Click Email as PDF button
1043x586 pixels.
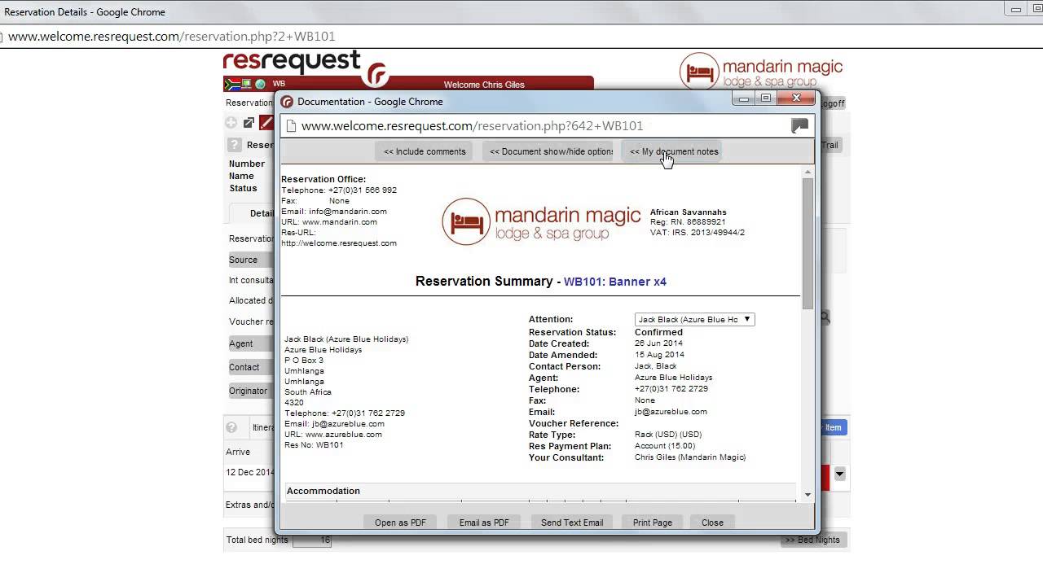(x=484, y=523)
